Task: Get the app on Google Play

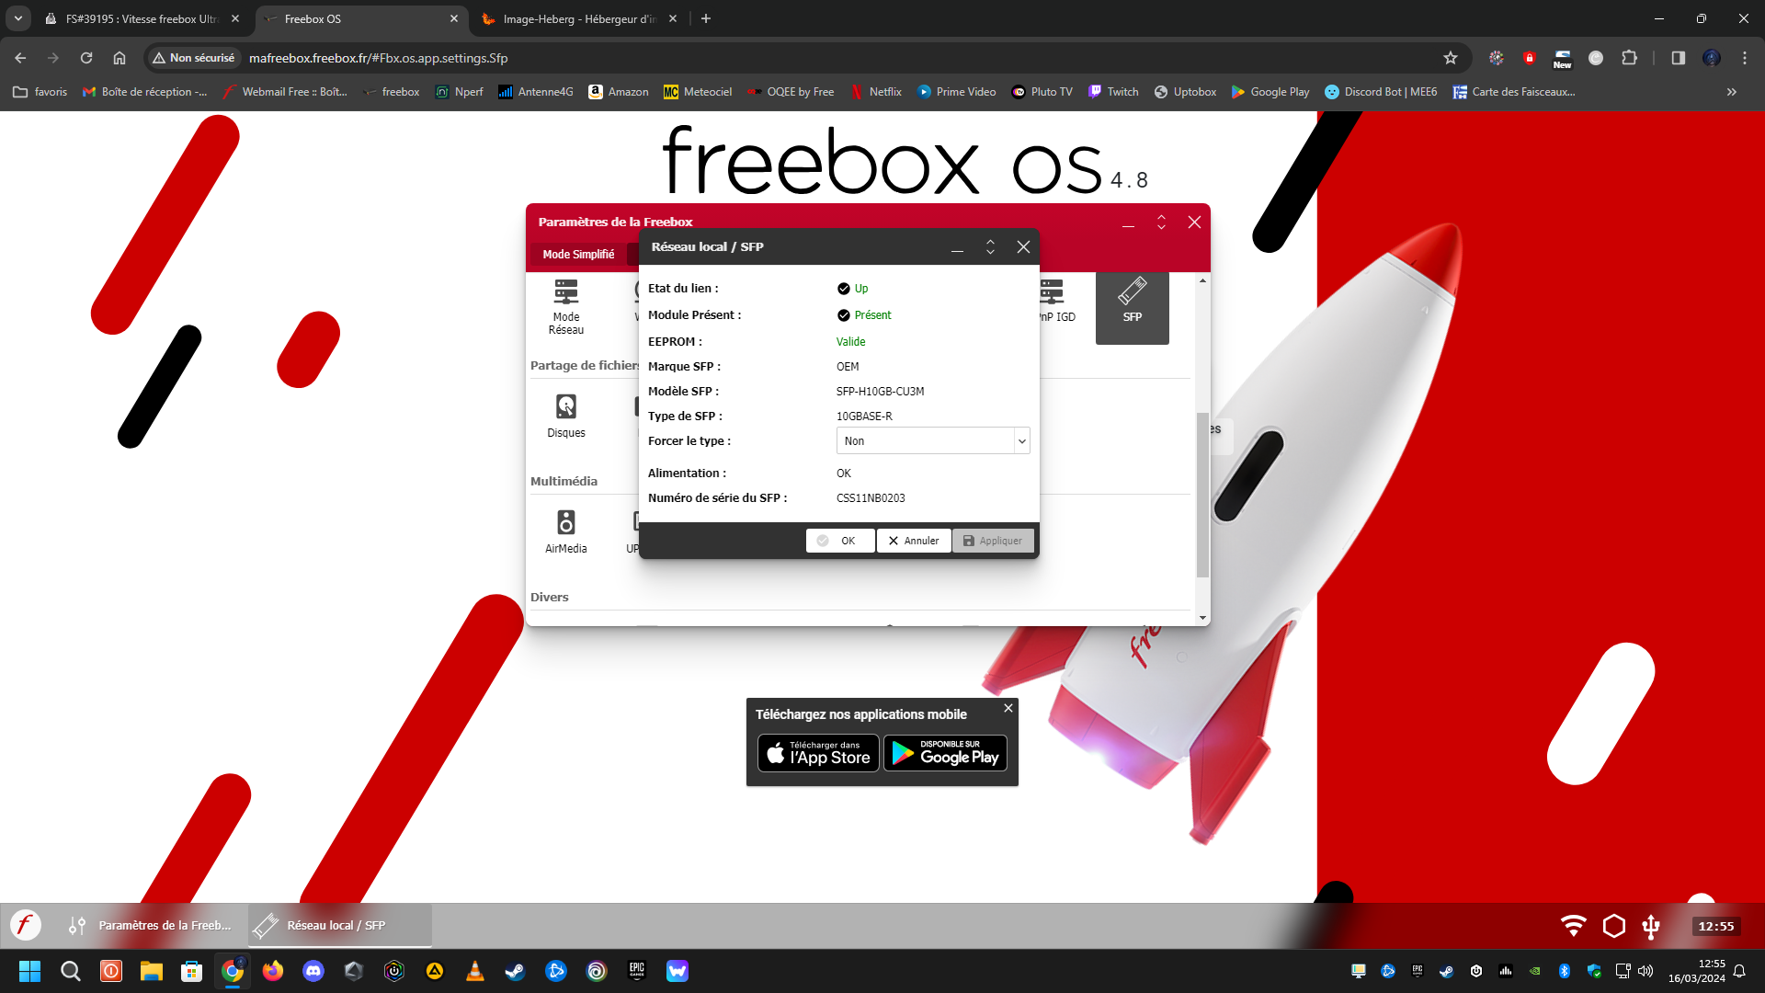Action: coord(945,753)
